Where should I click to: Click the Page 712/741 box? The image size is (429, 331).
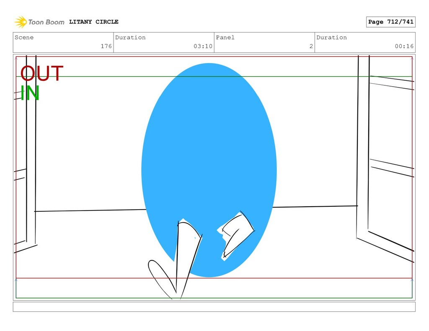[391, 22]
